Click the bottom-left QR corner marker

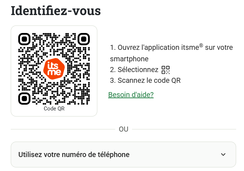point(24,98)
